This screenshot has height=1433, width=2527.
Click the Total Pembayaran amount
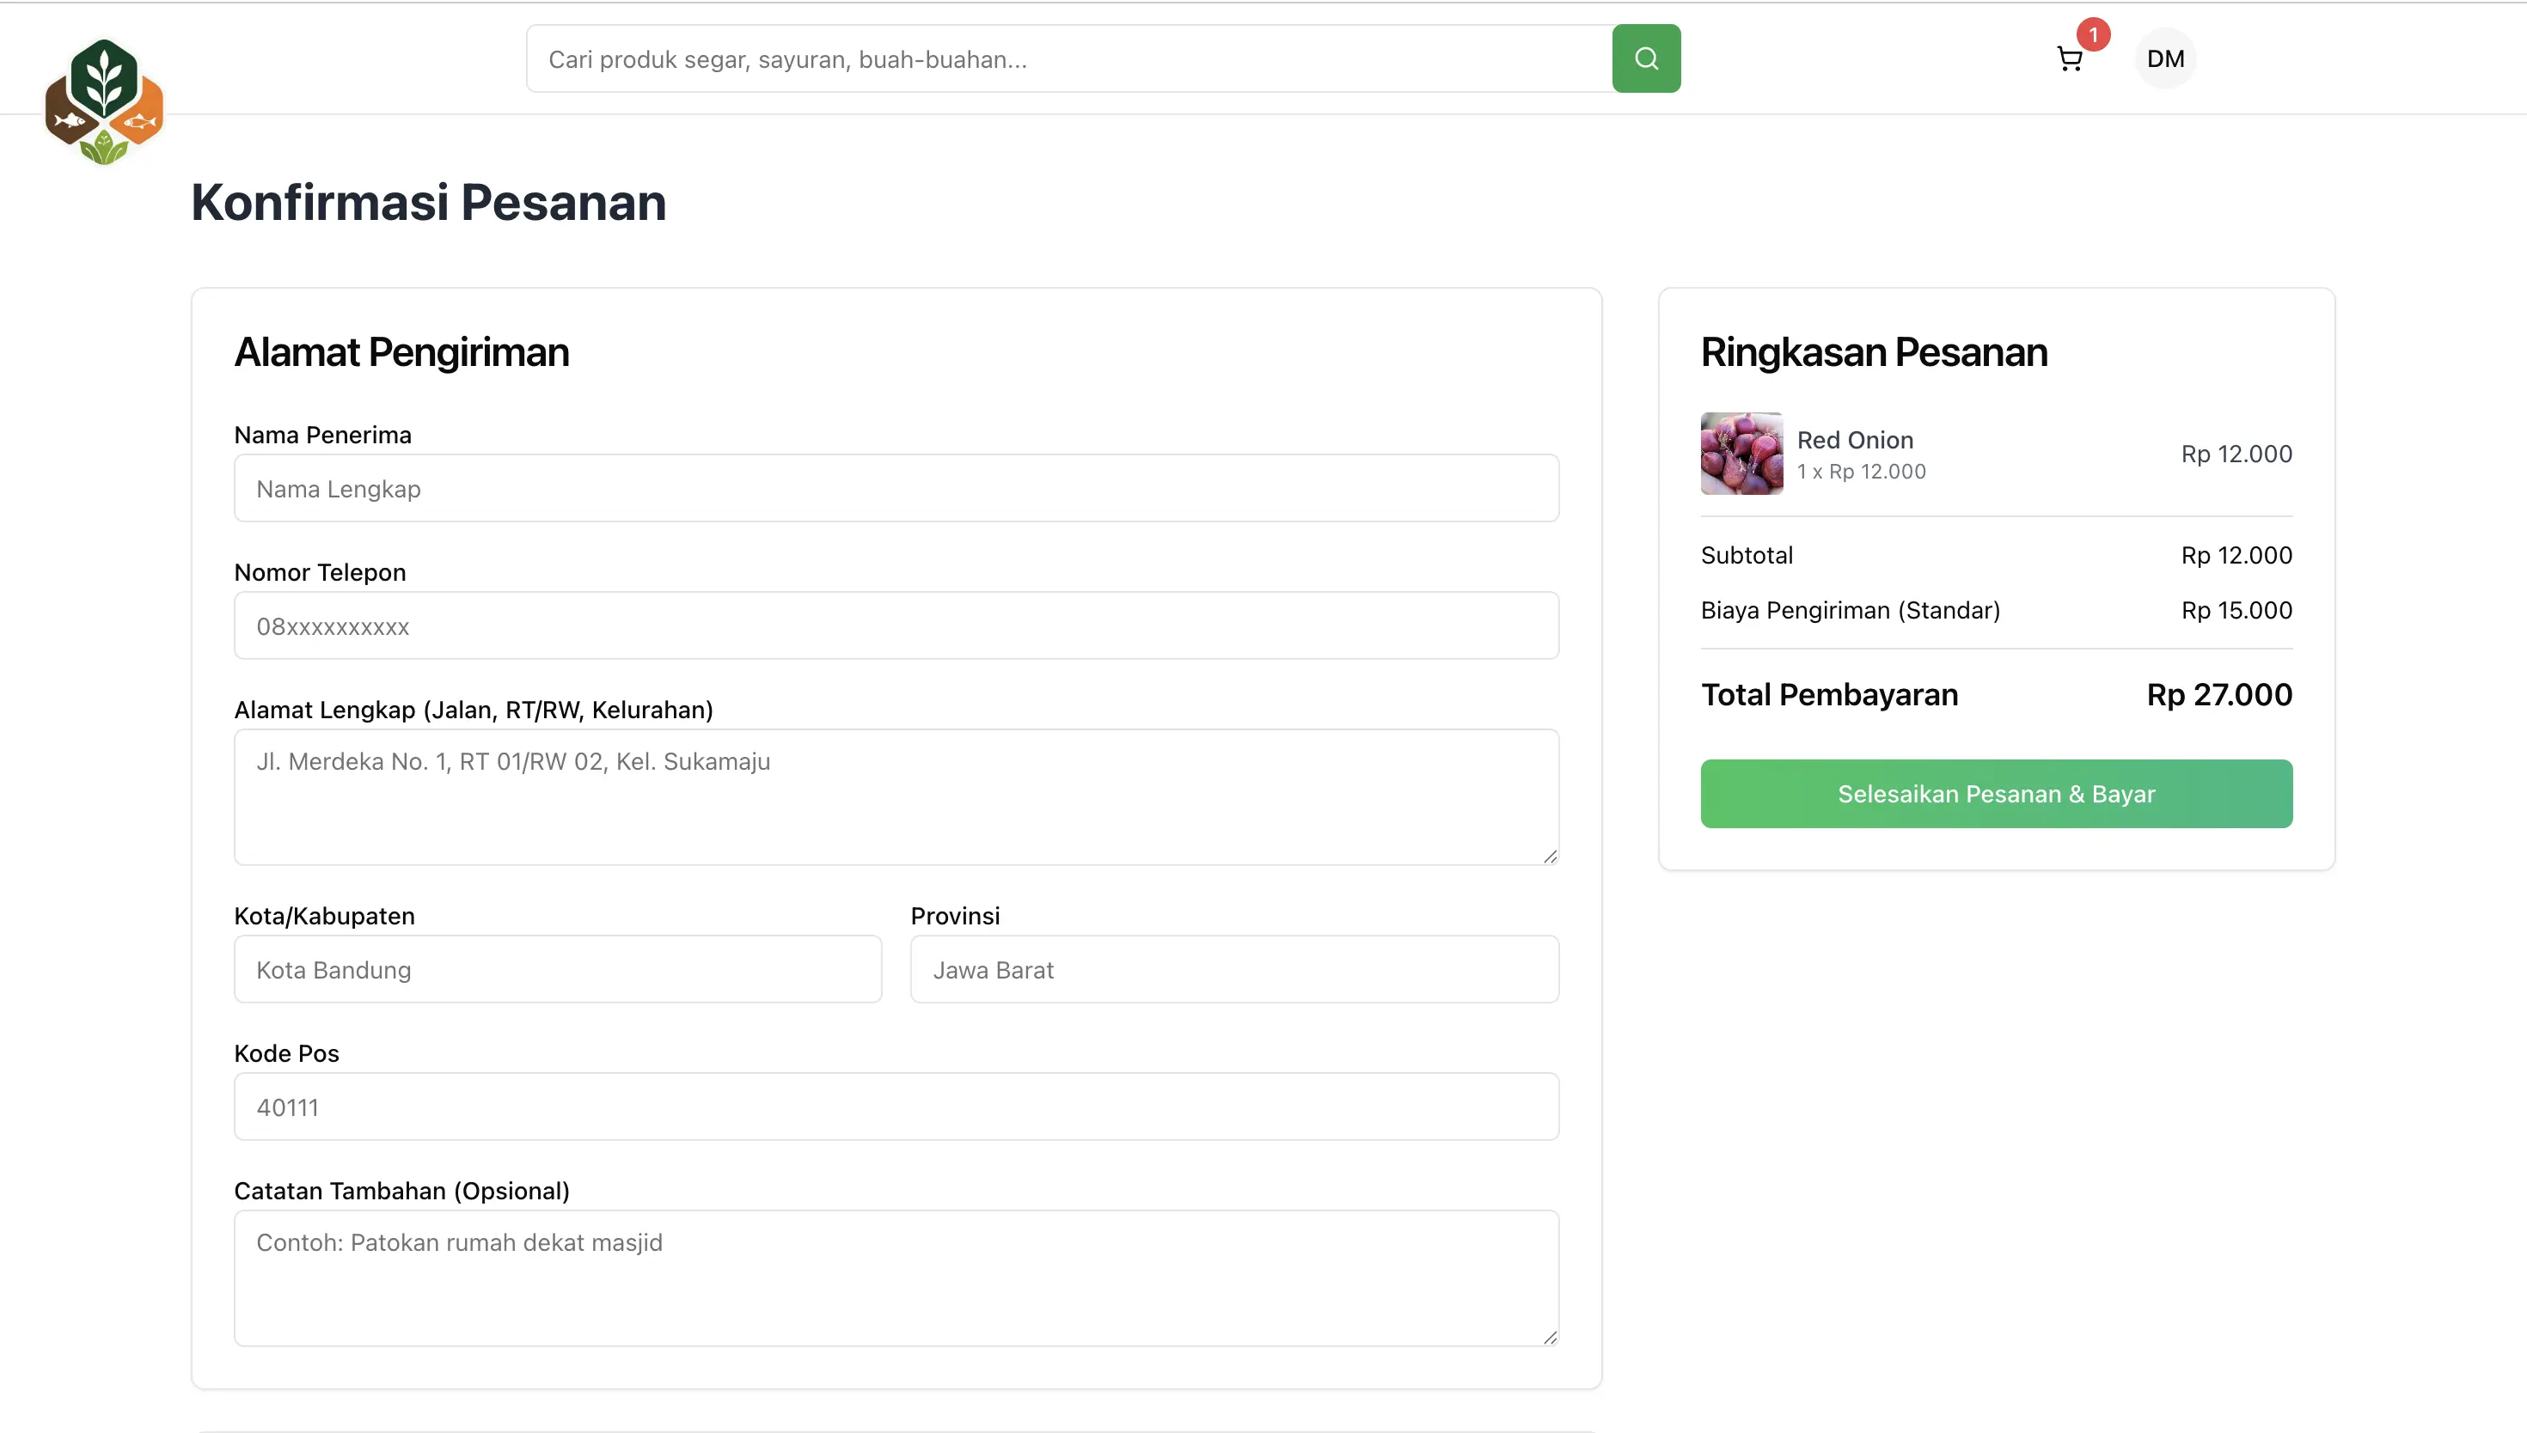click(x=2219, y=695)
